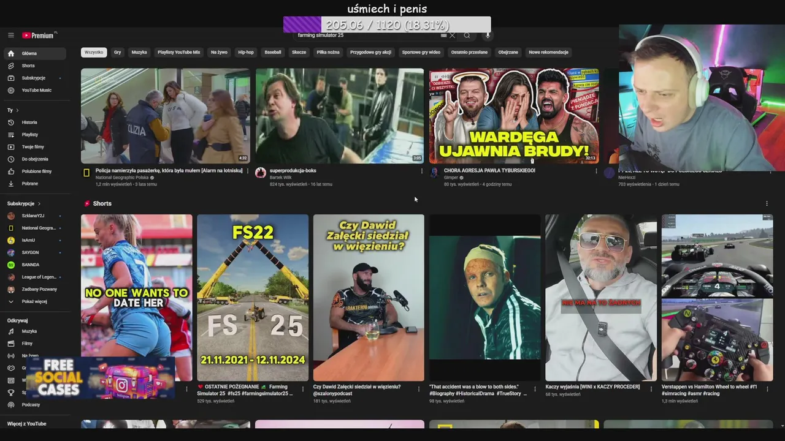The height and width of the screenshot is (441, 785).
Task: Select the Obejrzane filter chip
Action: (x=508, y=52)
